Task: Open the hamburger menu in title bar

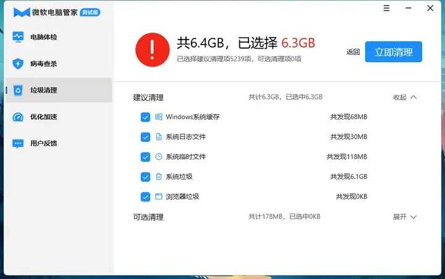Action: 386,8
